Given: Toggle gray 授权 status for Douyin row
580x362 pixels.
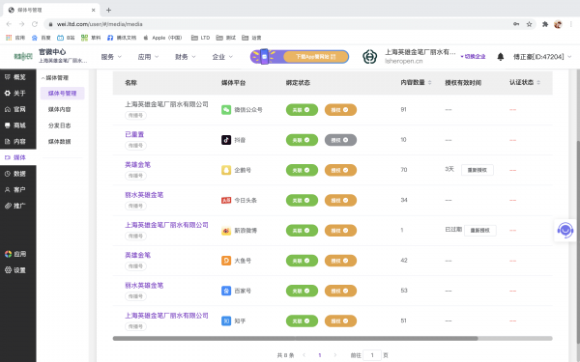Looking at the screenshot, I should tap(340, 140).
